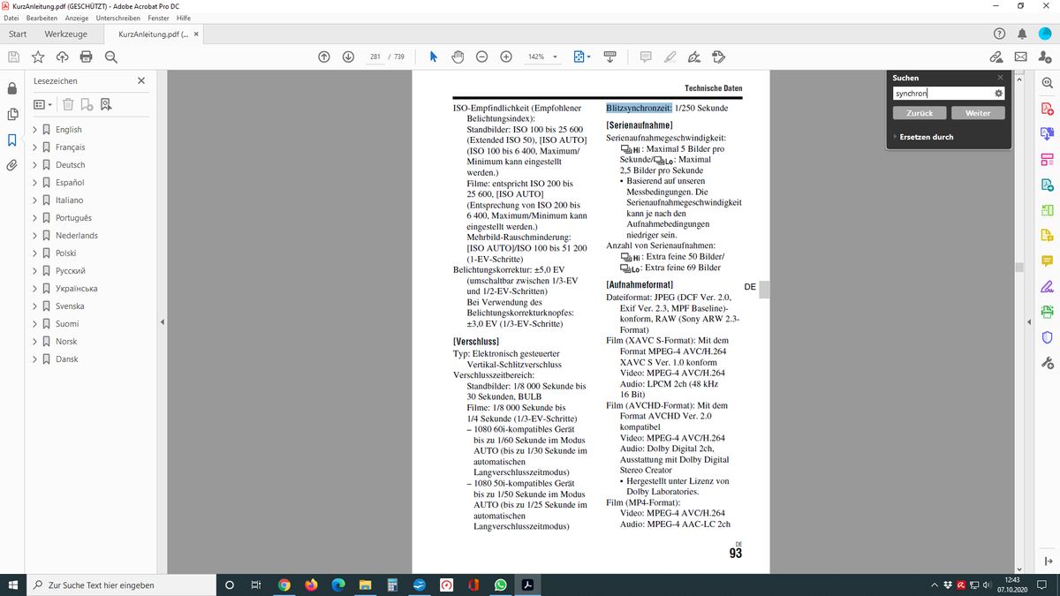Select the hand pan tool
This screenshot has width=1060, height=596.
(x=458, y=57)
